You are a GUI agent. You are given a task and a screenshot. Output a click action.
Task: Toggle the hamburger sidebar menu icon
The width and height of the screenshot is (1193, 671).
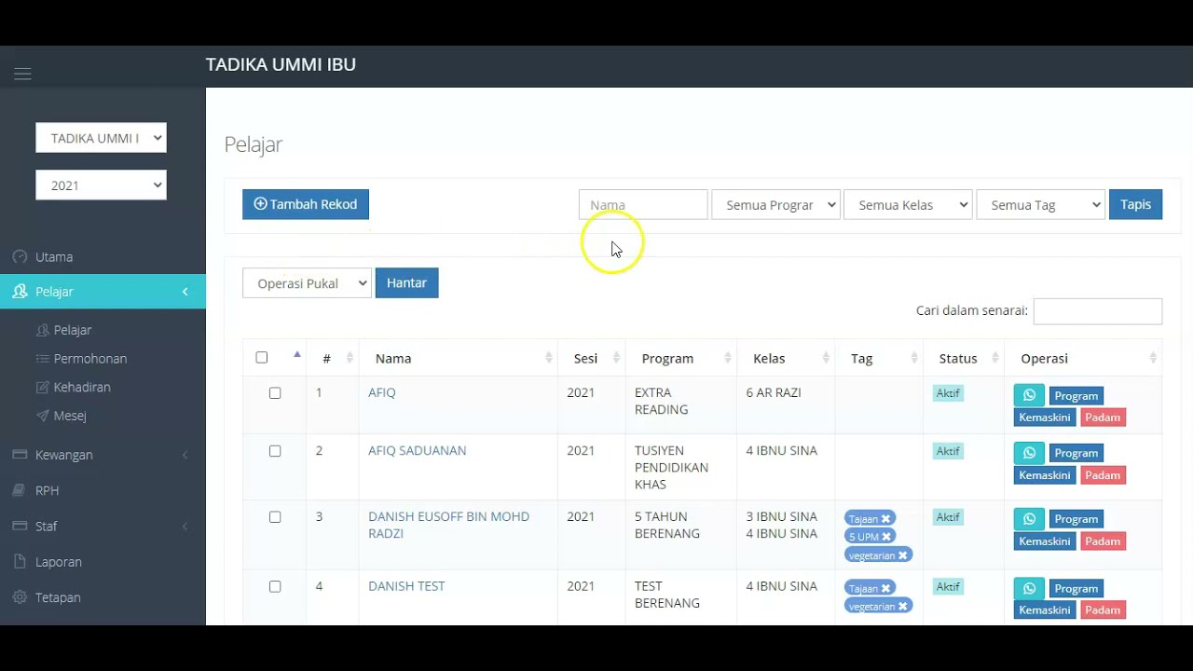tap(22, 74)
